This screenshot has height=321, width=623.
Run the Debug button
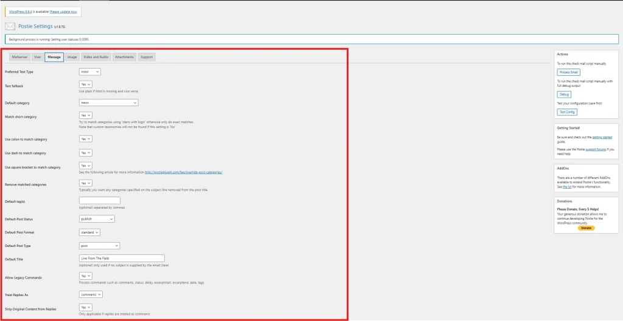pos(564,95)
